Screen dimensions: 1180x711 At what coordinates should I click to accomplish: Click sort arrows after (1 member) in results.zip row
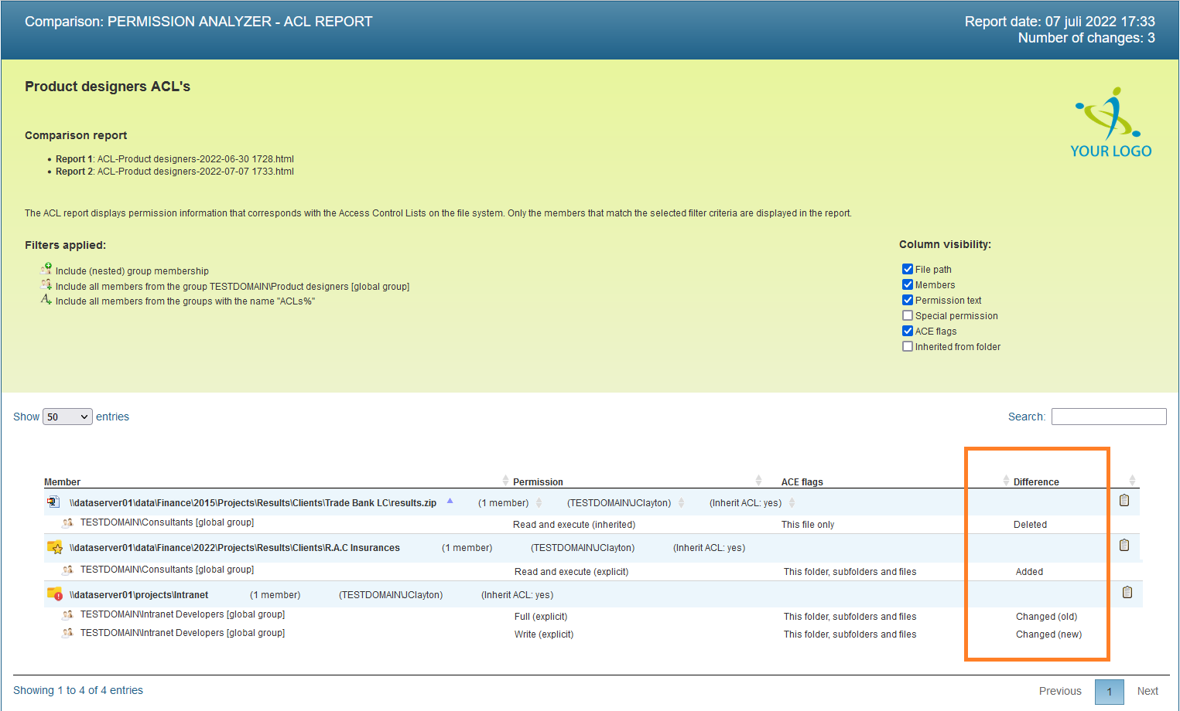(x=539, y=502)
